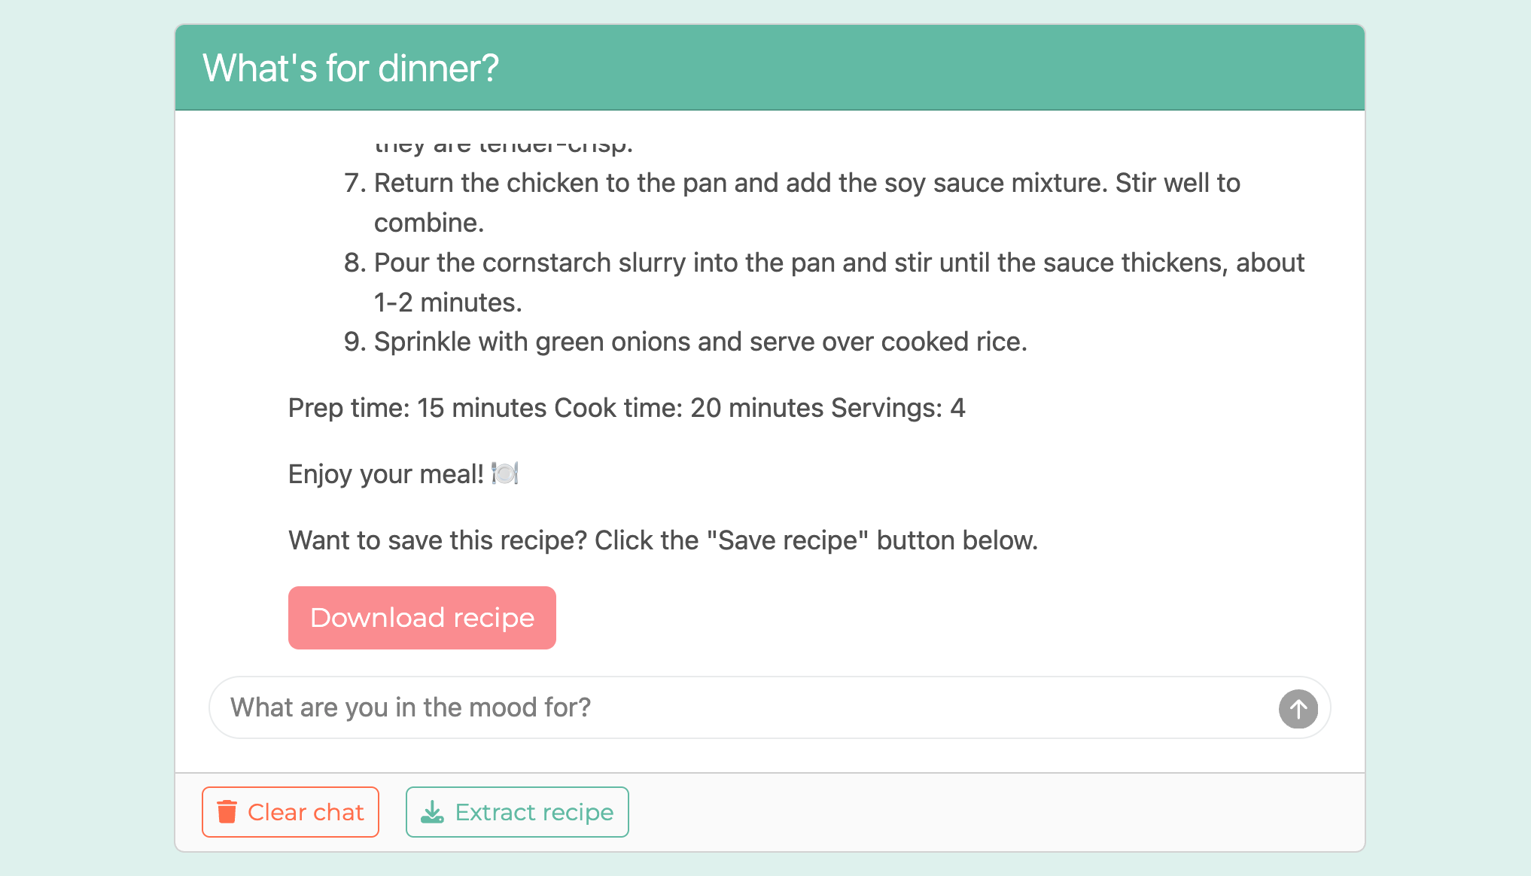The image size is (1531, 876).
Task: Click the 'What's for dinner?' header title
Action: (x=350, y=68)
